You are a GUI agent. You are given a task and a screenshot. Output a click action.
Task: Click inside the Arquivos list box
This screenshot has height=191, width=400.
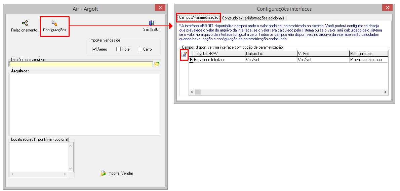pyautogui.click(x=85, y=105)
